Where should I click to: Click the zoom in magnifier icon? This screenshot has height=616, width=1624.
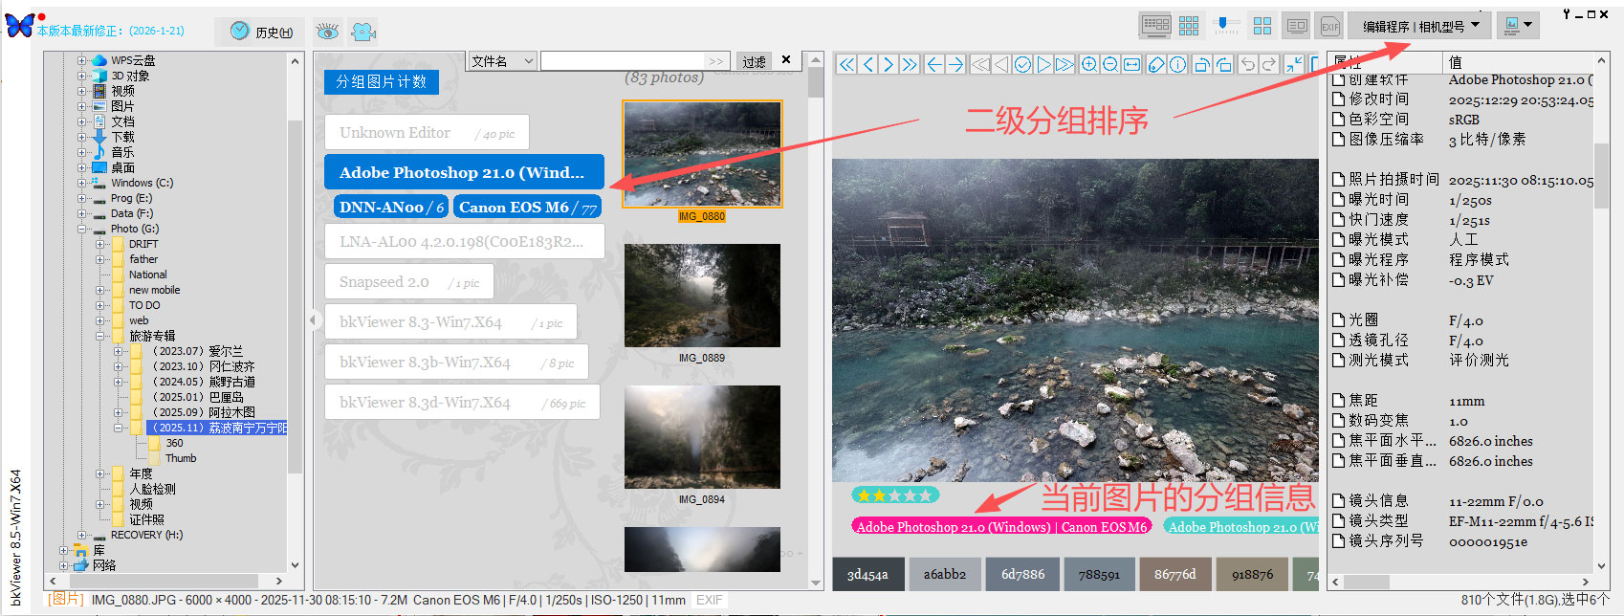click(1088, 64)
